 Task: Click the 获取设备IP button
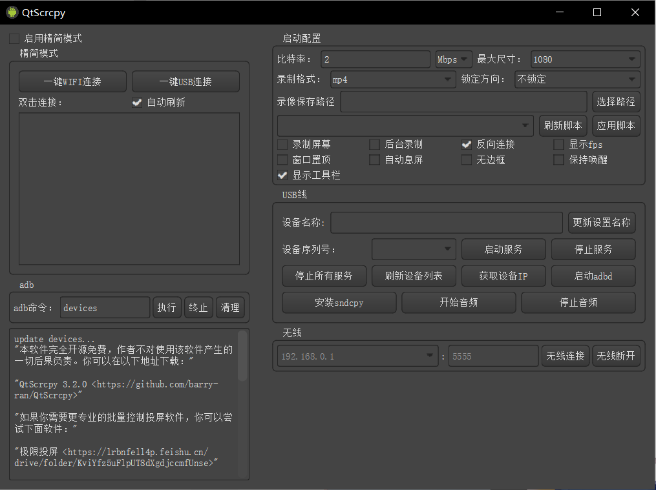click(503, 276)
